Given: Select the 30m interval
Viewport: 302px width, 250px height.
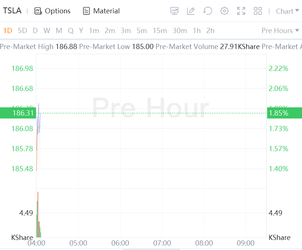Looking at the screenshot, I should [x=180, y=30].
